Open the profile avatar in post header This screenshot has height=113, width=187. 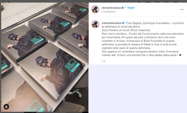pyautogui.click(x=95, y=9)
